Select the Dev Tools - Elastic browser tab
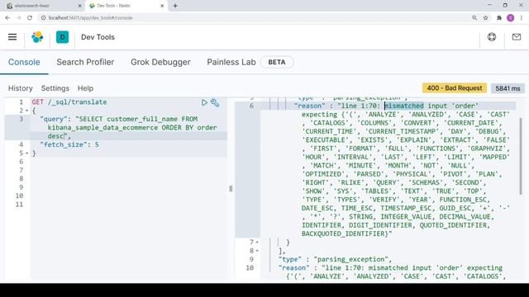 point(126,6)
